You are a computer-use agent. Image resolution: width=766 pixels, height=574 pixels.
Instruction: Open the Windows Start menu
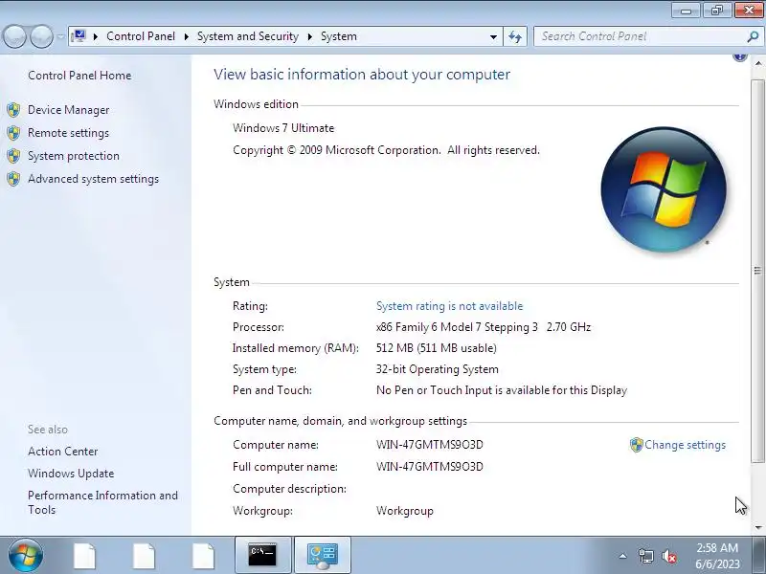pyautogui.click(x=26, y=556)
